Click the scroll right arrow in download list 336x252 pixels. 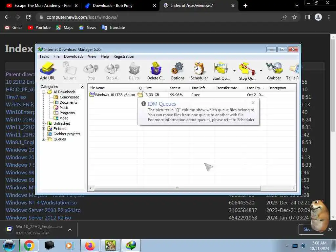click(293, 188)
